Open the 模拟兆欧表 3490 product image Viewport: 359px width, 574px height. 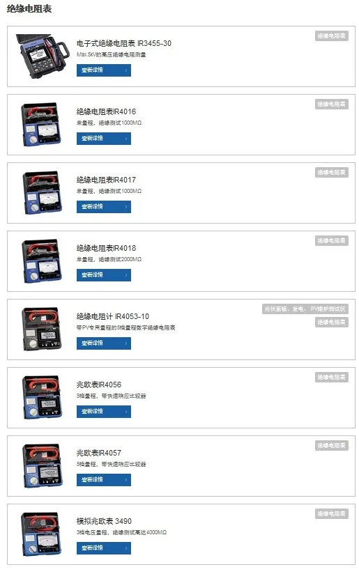click(41, 534)
